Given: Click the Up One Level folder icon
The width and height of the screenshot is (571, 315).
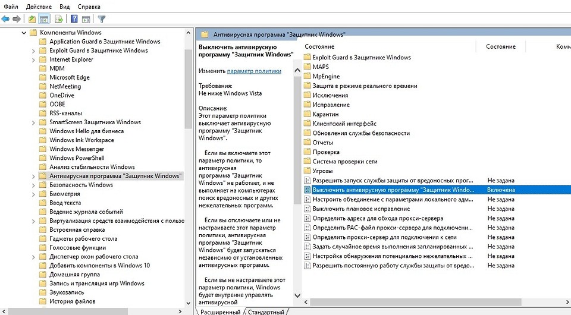Looking at the screenshot, I should (x=32, y=19).
